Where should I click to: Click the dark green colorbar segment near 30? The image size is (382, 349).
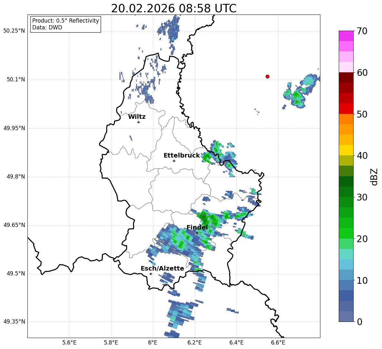click(346, 192)
